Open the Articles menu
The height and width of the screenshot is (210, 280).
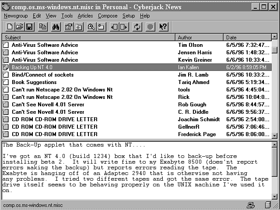[85, 16]
